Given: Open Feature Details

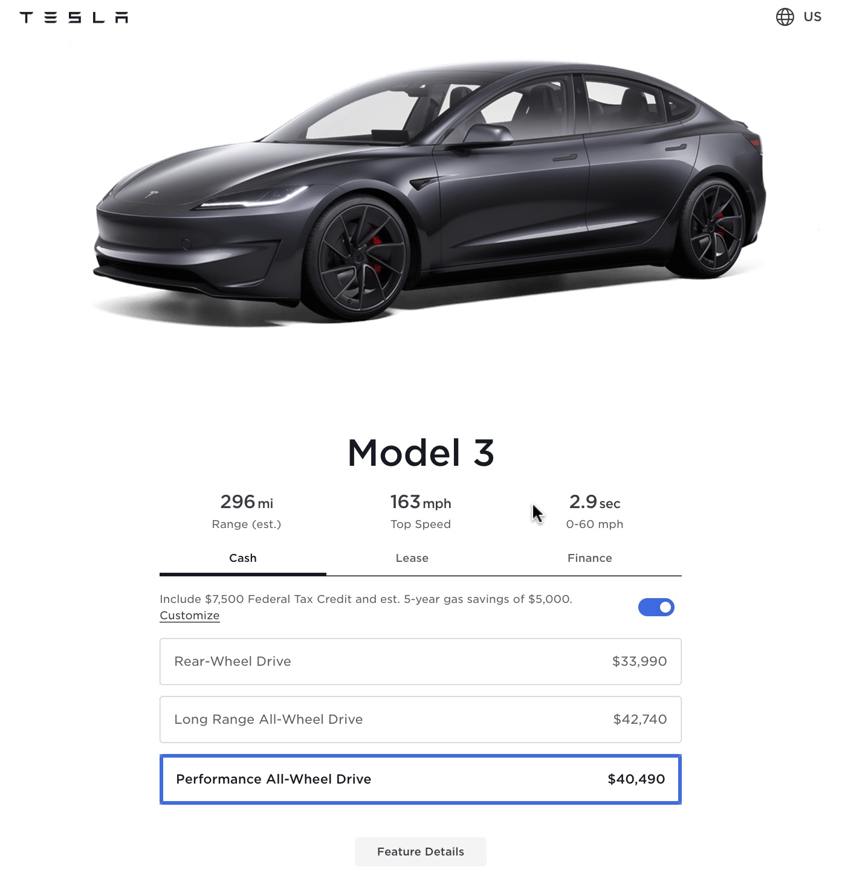Looking at the screenshot, I should pyautogui.click(x=421, y=852).
